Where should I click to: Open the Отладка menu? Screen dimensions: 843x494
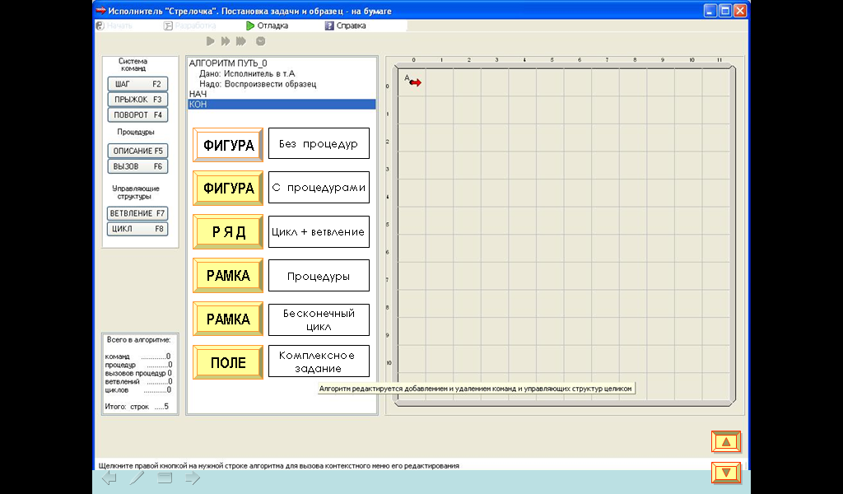point(268,26)
